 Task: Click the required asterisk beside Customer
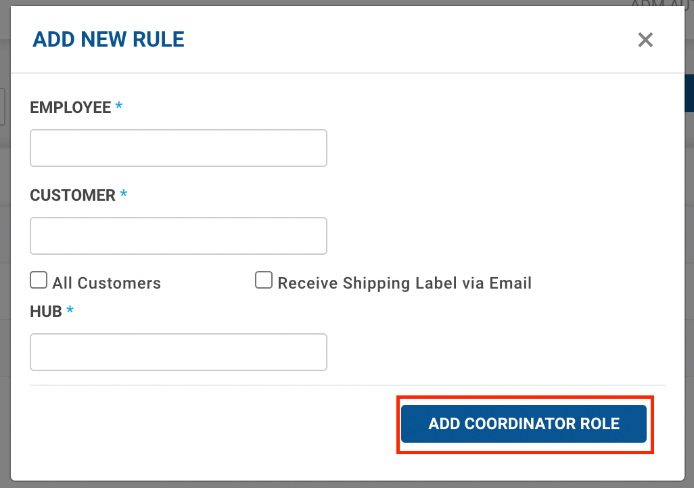coord(123,195)
